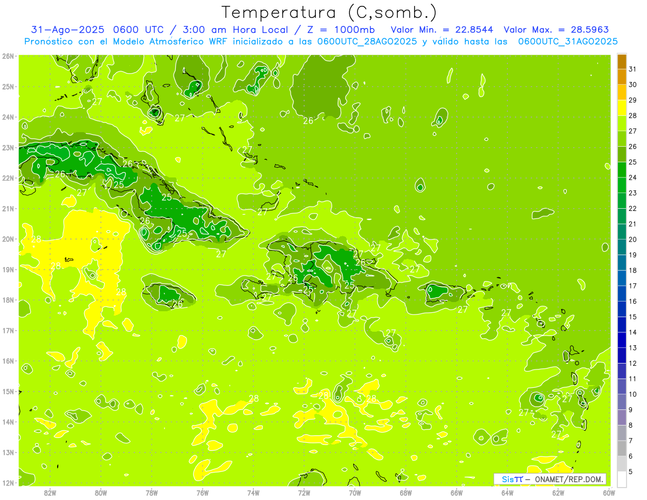Click the longitude axis label "74W"
Image resolution: width=647 pixels, height=500 pixels.
coord(253,492)
